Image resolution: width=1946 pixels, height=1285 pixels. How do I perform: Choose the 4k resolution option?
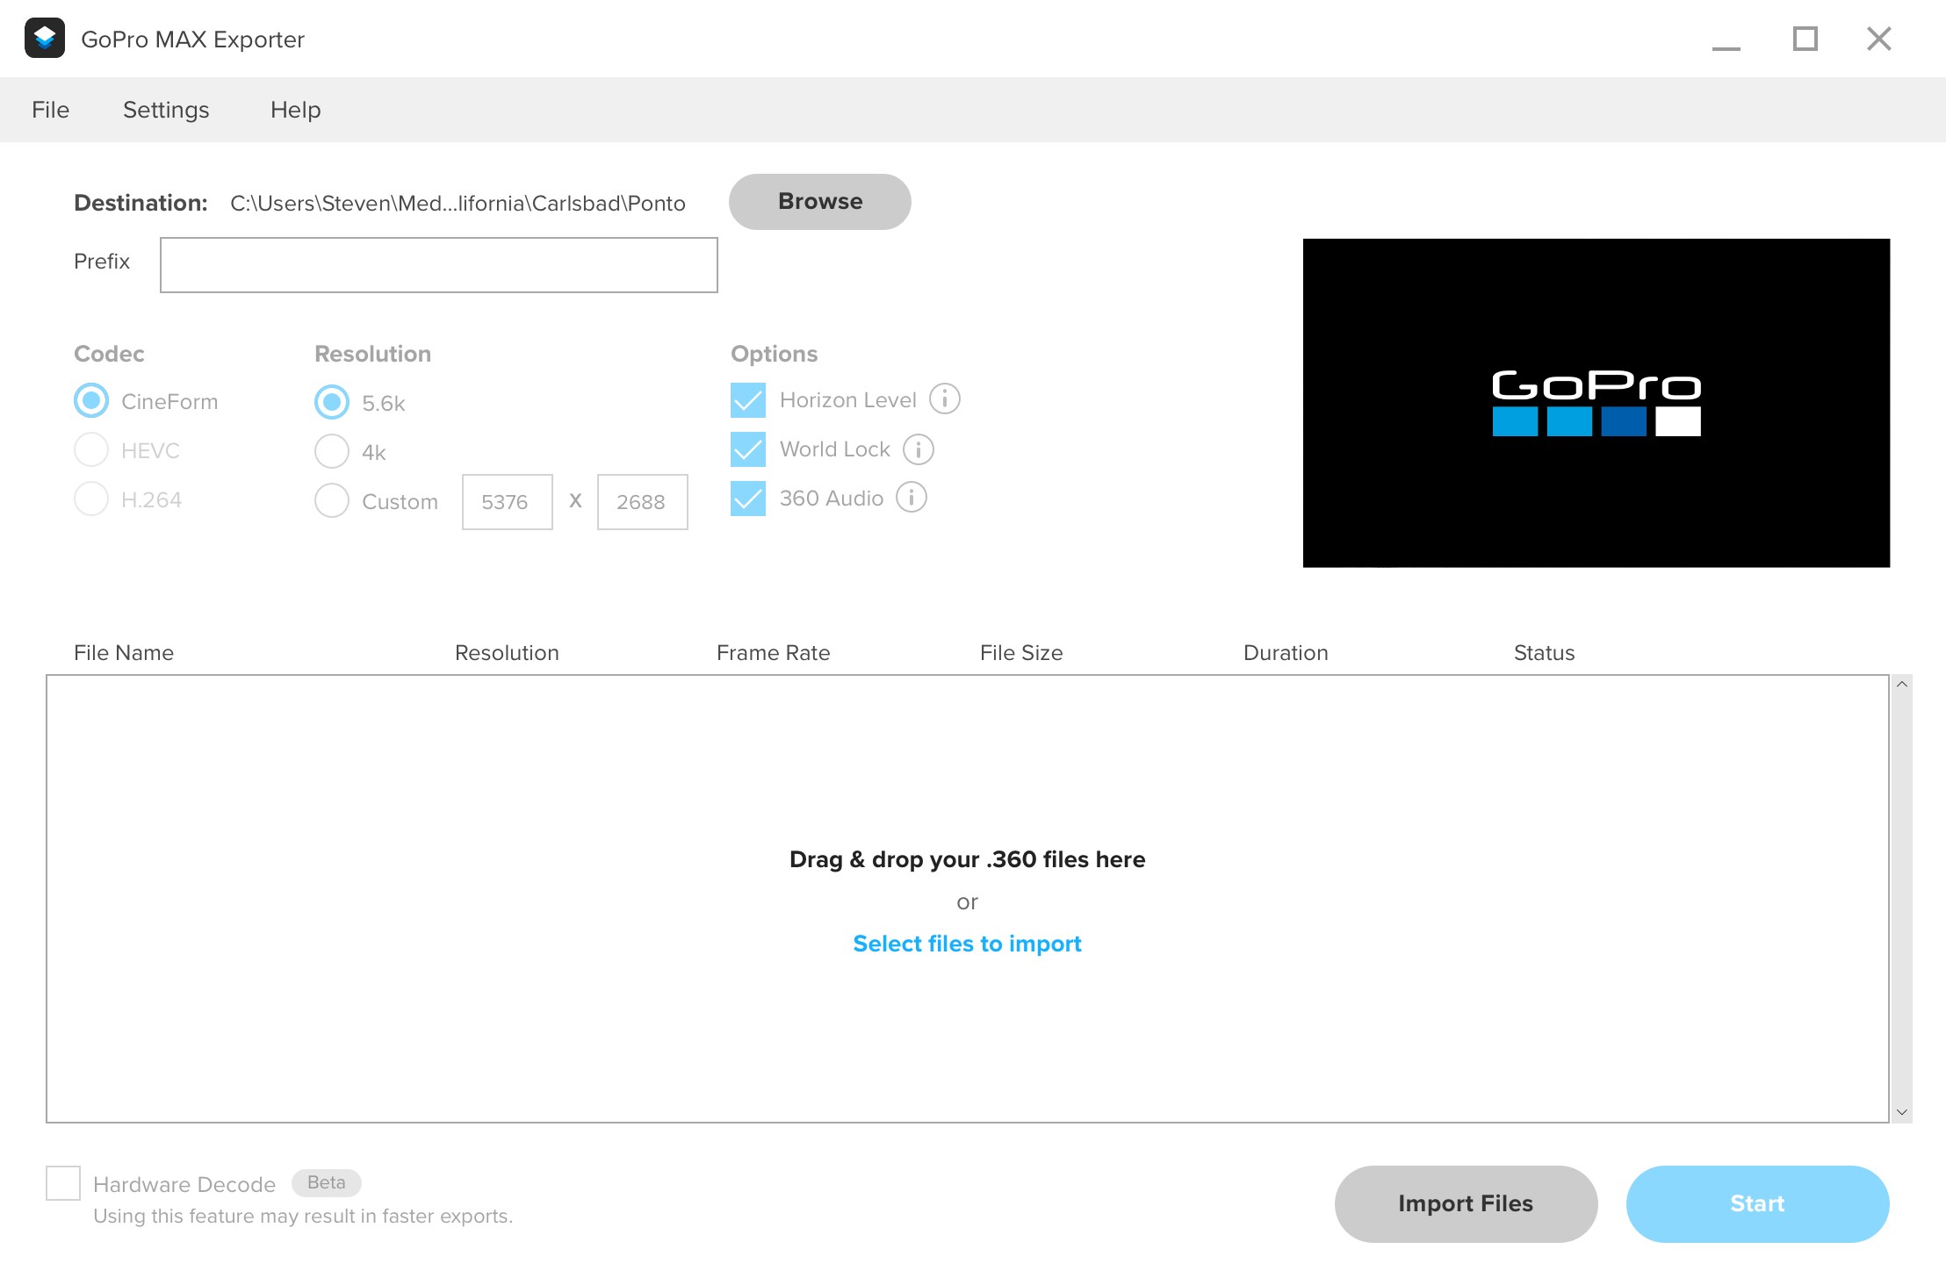point(331,451)
